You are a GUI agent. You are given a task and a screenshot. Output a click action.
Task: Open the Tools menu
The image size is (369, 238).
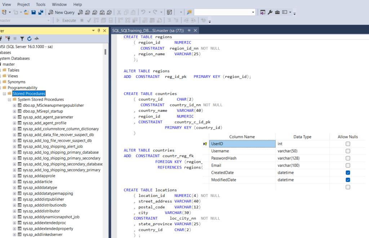click(x=41, y=4)
